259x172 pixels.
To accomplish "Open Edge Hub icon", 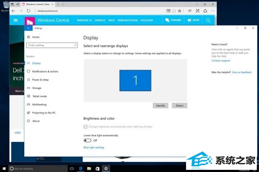I will pos(190,11).
